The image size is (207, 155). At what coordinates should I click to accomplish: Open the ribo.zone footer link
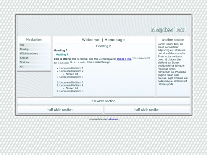point(113,119)
